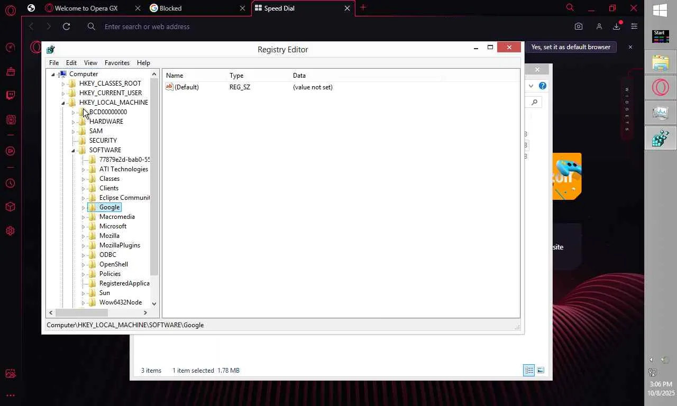Select the SECURITY registry key
The width and height of the screenshot is (677, 406).
coord(103,141)
